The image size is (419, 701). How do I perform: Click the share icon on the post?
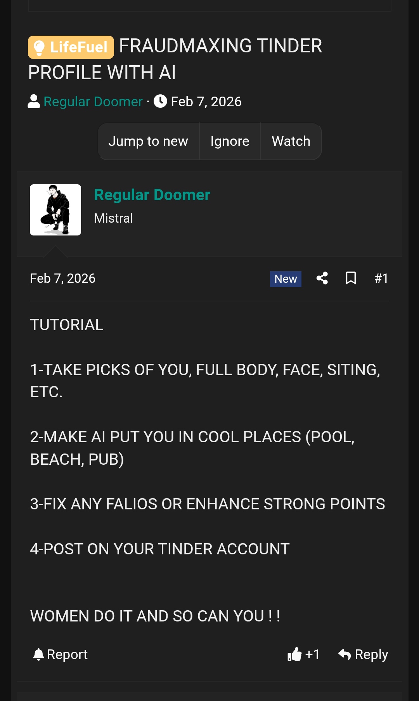click(322, 278)
